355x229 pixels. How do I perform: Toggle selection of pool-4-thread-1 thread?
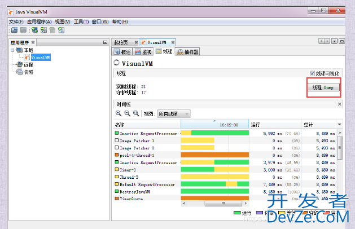click(117, 155)
